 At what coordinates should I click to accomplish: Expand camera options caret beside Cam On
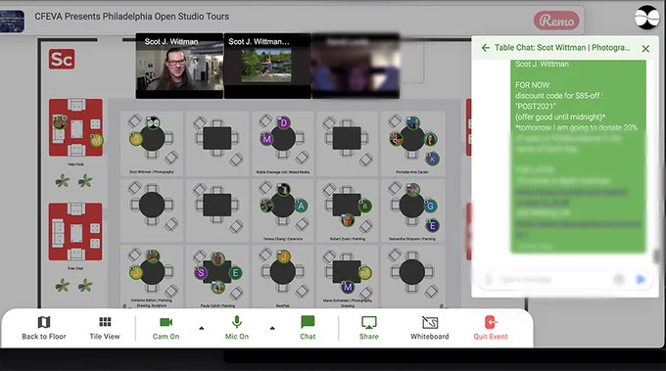(202, 328)
